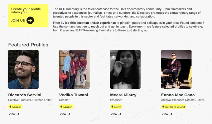Open Meera Mistry's black-and-white photo
The height and width of the screenshot is (124, 212).
tap(125, 69)
